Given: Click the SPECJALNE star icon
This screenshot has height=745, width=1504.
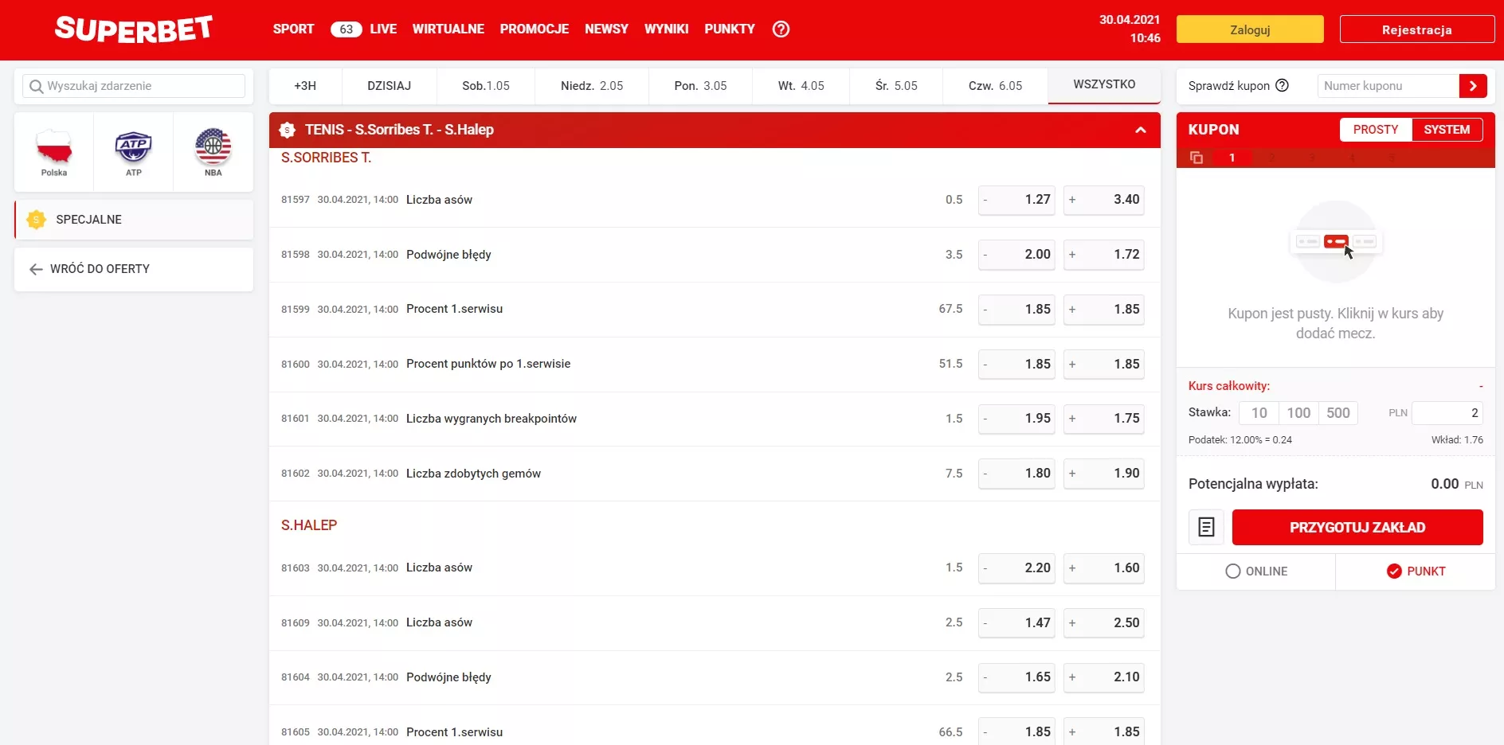Looking at the screenshot, I should pos(36,220).
